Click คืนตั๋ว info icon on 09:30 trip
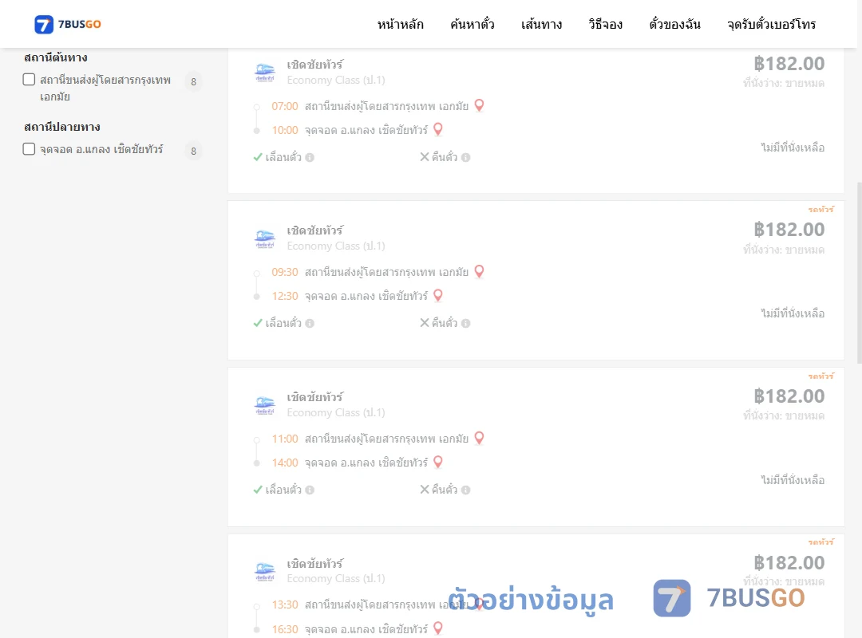The width and height of the screenshot is (862, 638). (465, 324)
